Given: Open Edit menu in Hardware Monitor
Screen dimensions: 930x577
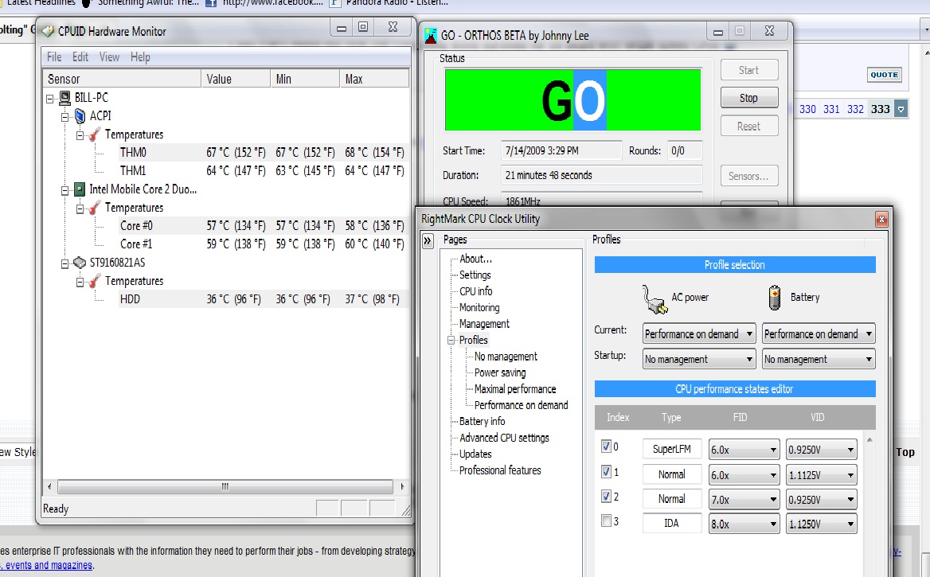Looking at the screenshot, I should 80,57.
